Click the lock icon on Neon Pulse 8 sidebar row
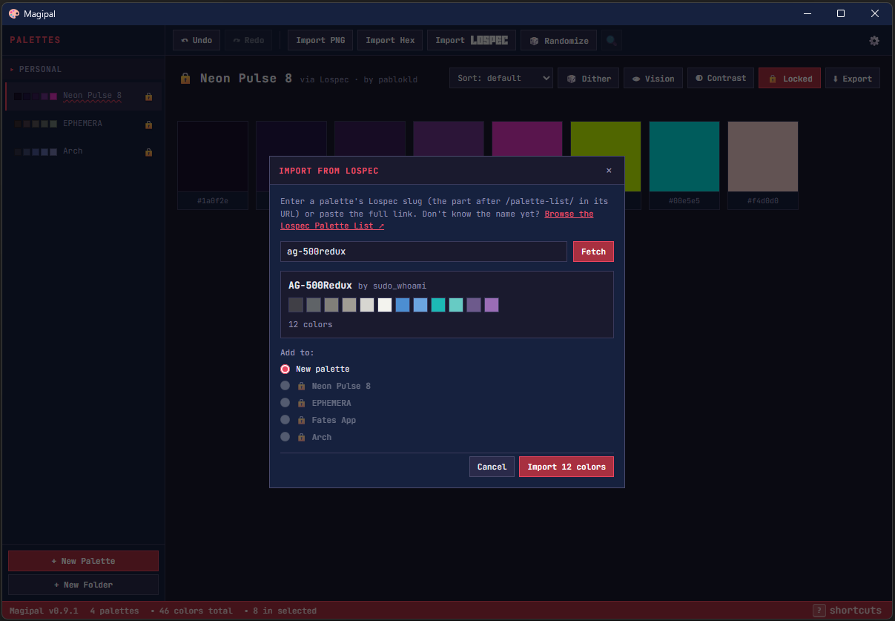The image size is (895, 621). [148, 96]
